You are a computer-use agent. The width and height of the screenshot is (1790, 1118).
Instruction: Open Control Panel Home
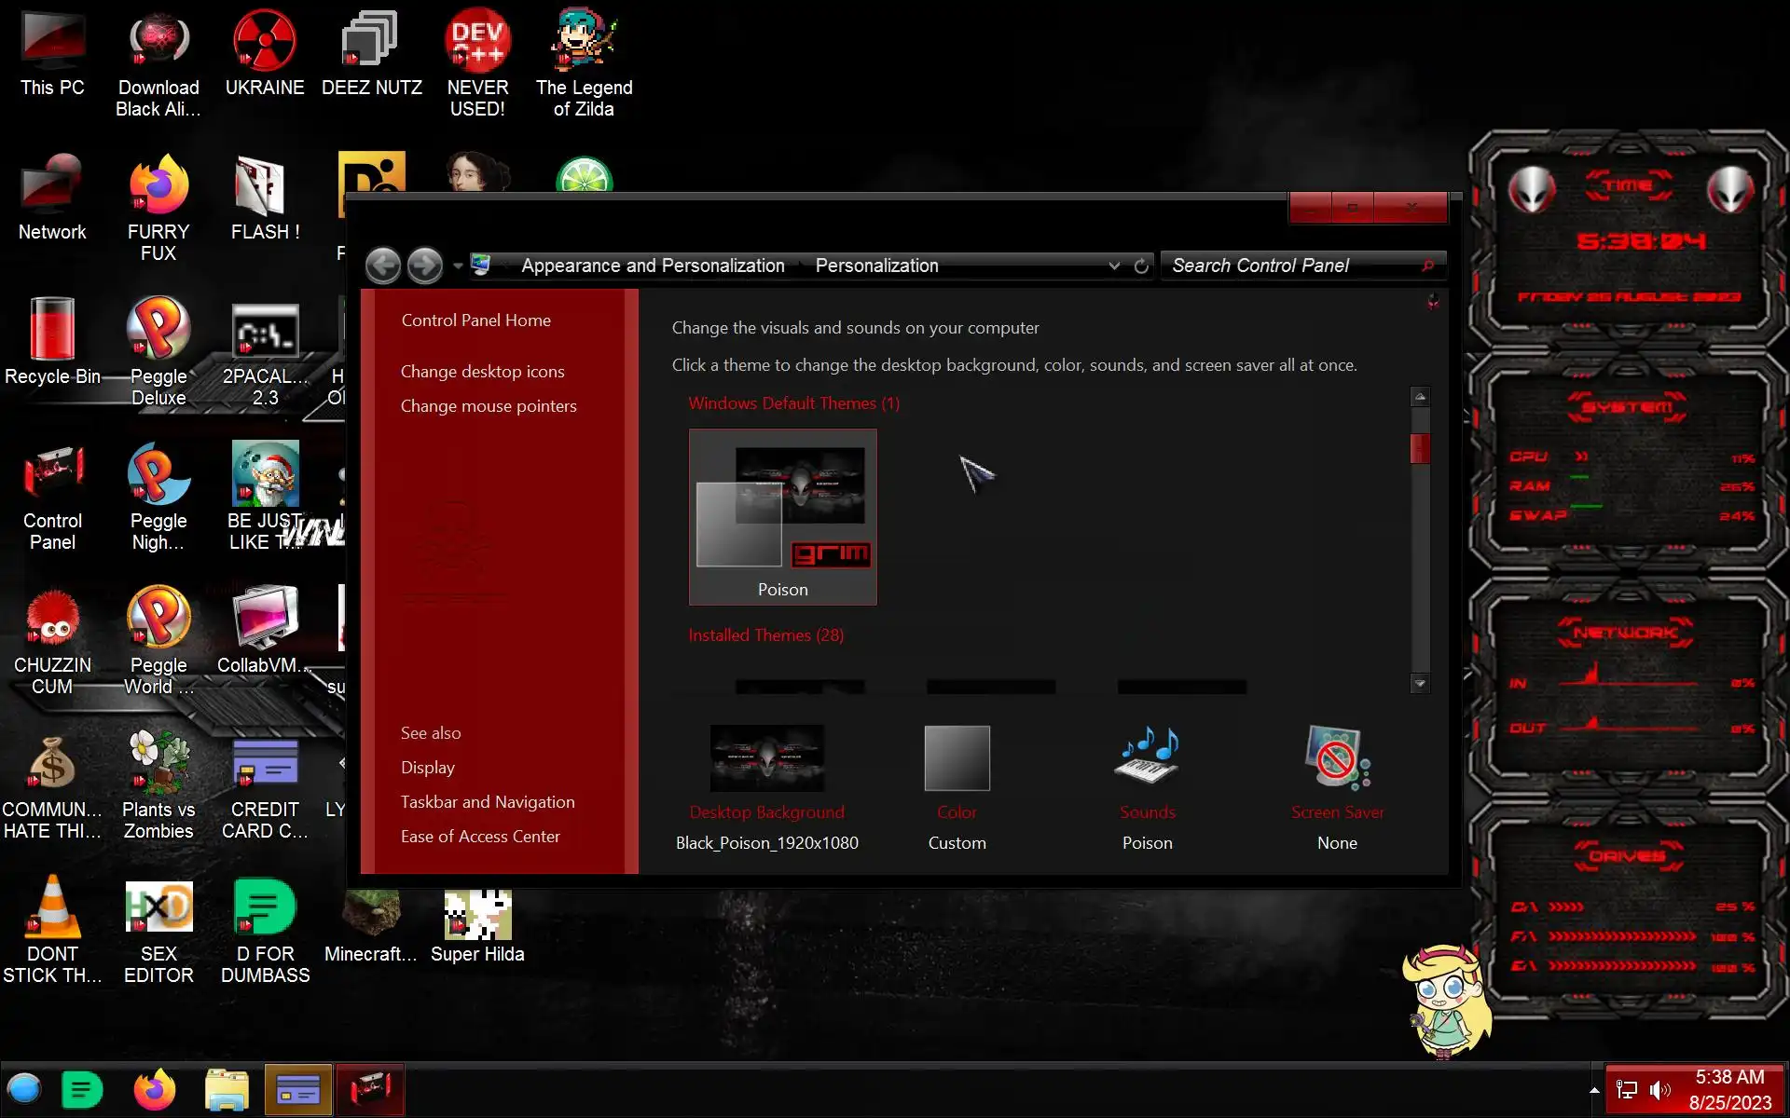[x=475, y=320]
